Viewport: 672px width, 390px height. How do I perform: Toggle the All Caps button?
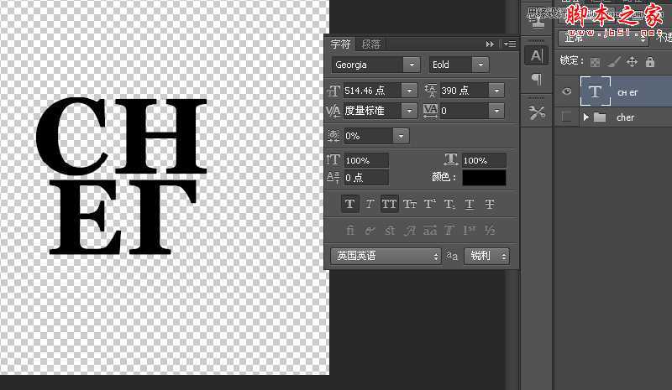tap(389, 204)
